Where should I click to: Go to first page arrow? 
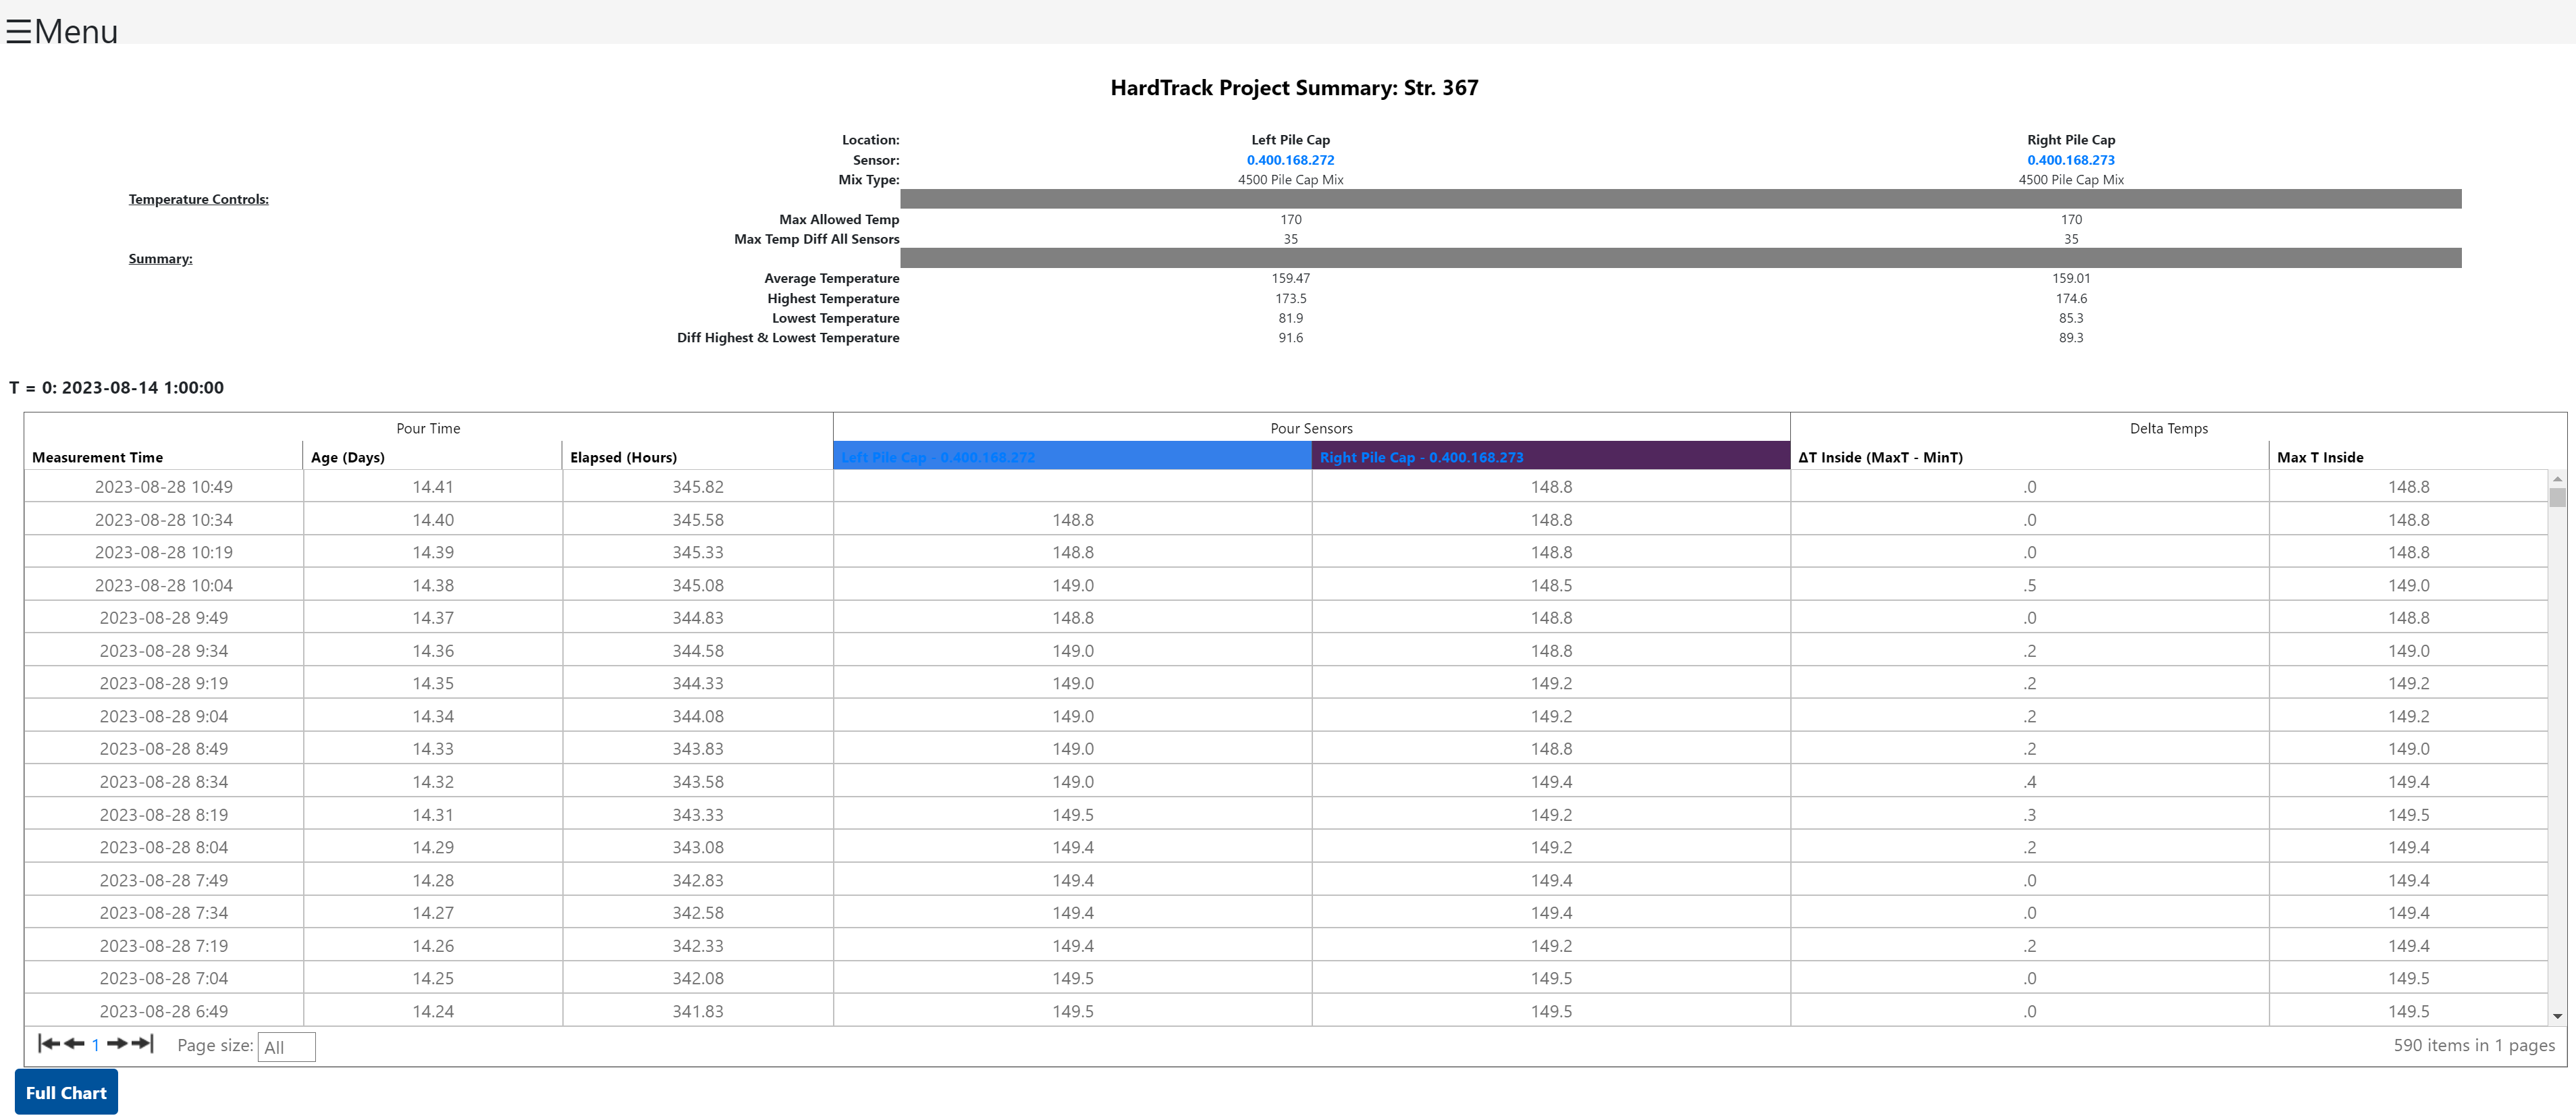[x=48, y=1043]
